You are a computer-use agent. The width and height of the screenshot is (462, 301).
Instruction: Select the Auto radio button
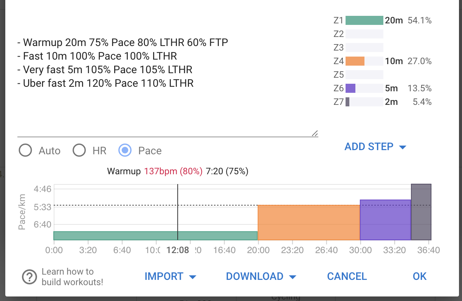click(x=25, y=150)
